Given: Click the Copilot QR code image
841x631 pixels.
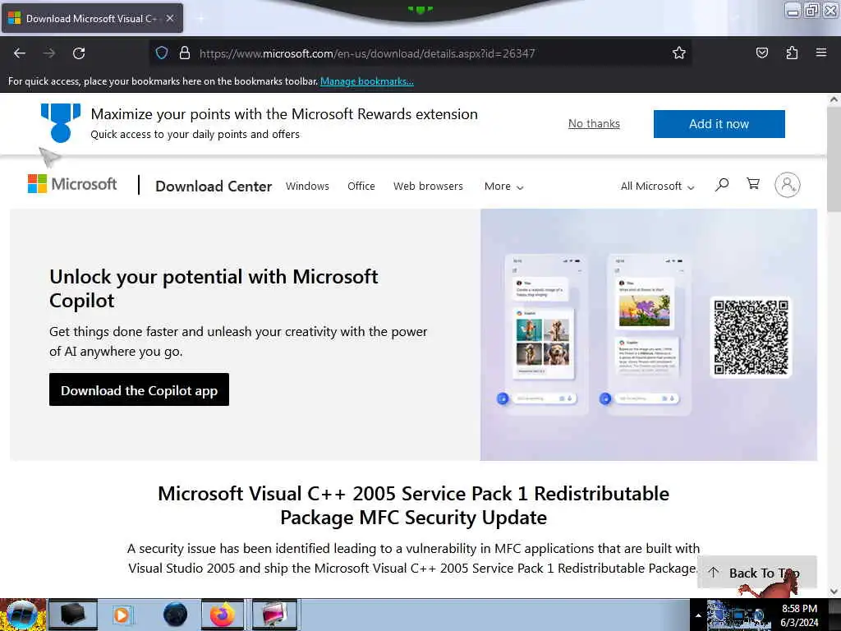Looking at the screenshot, I should click(751, 337).
